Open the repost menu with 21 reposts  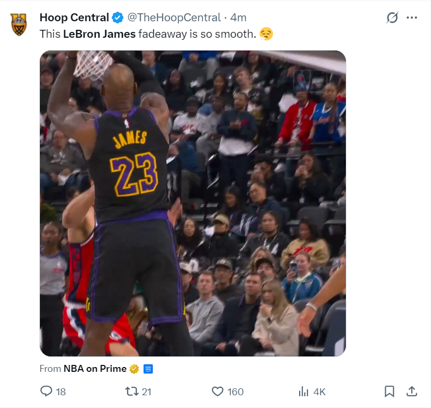[x=131, y=392]
